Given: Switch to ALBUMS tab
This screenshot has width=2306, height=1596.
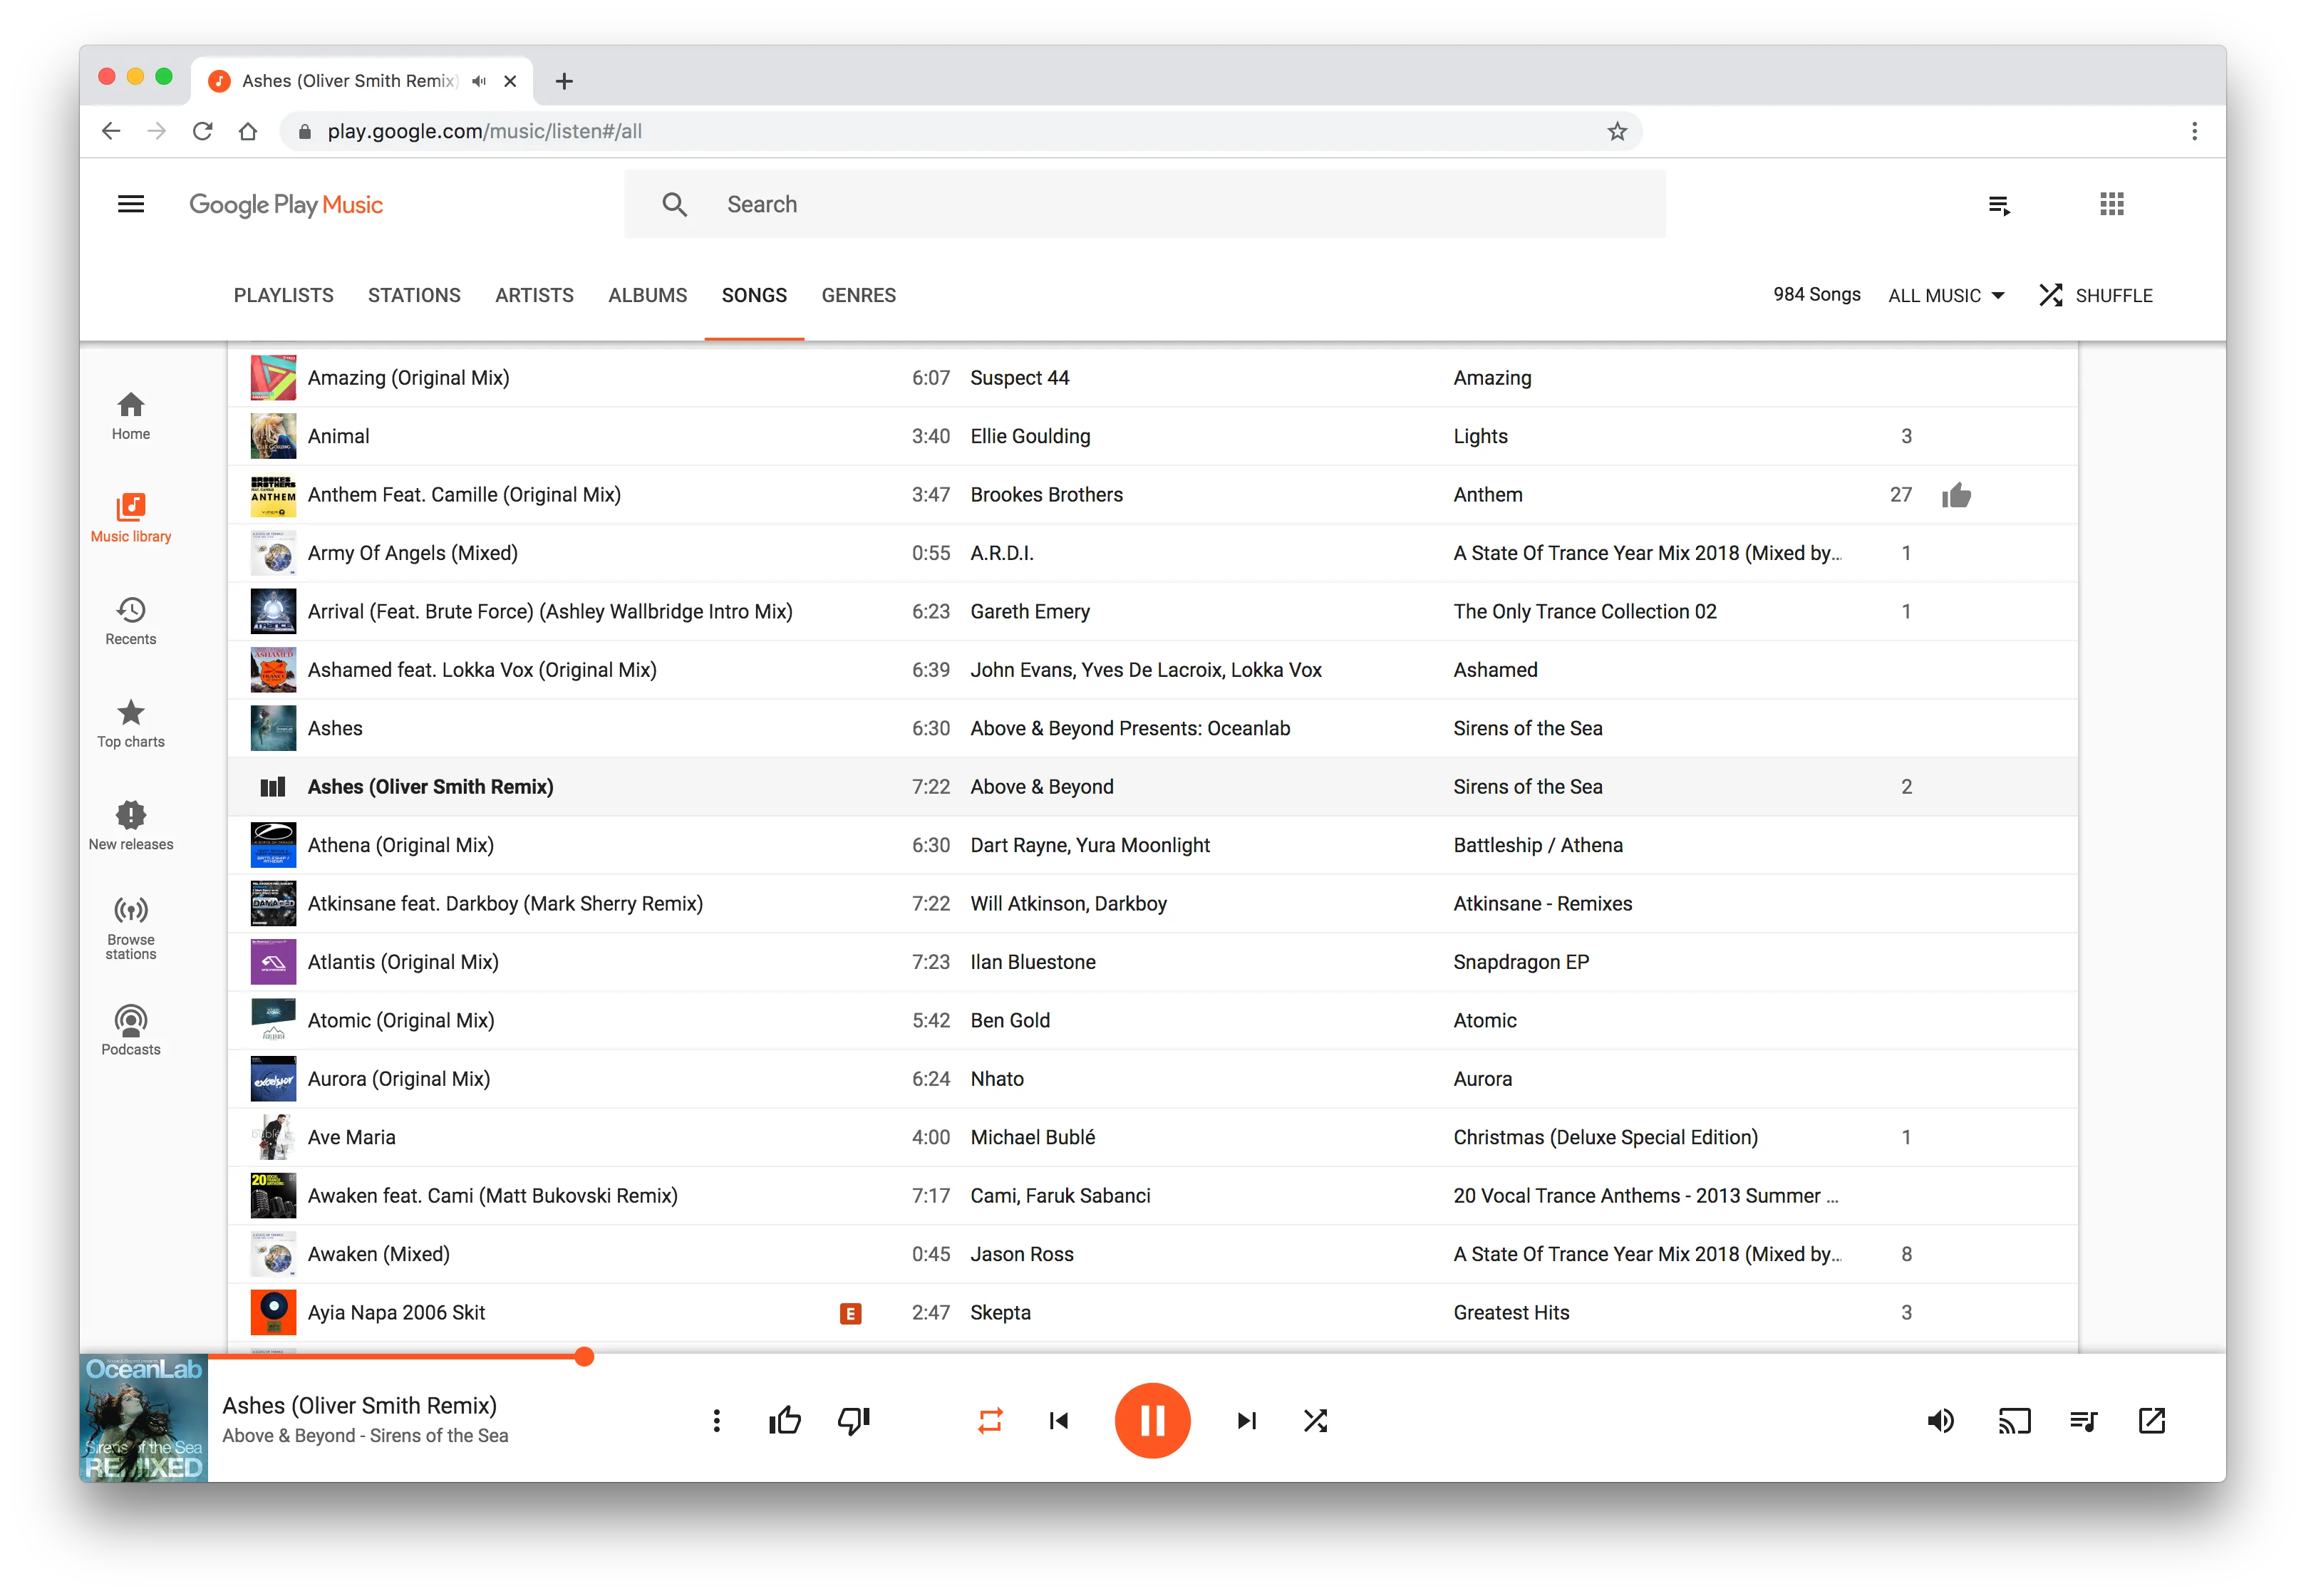Looking at the screenshot, I should (648, 295).
